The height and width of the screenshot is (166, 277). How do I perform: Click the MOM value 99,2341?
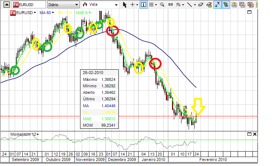(x=108, y=125)
